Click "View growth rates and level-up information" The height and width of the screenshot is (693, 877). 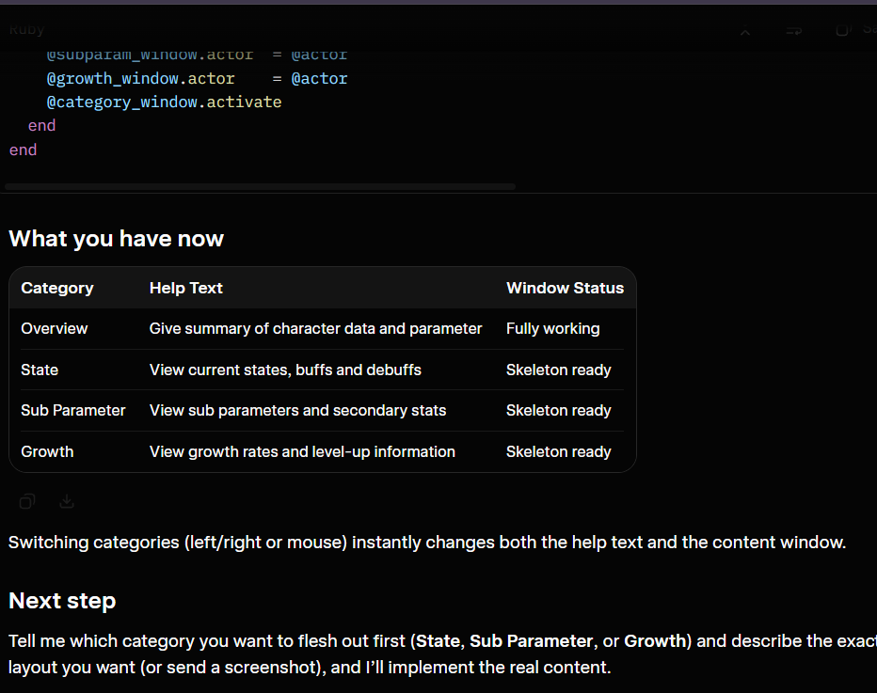click(x=302, y=451)
